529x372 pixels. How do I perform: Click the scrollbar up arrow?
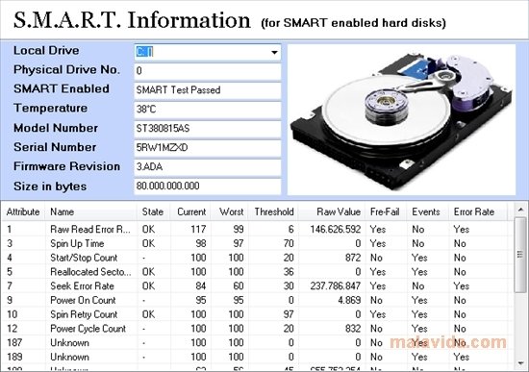[520, 210]
